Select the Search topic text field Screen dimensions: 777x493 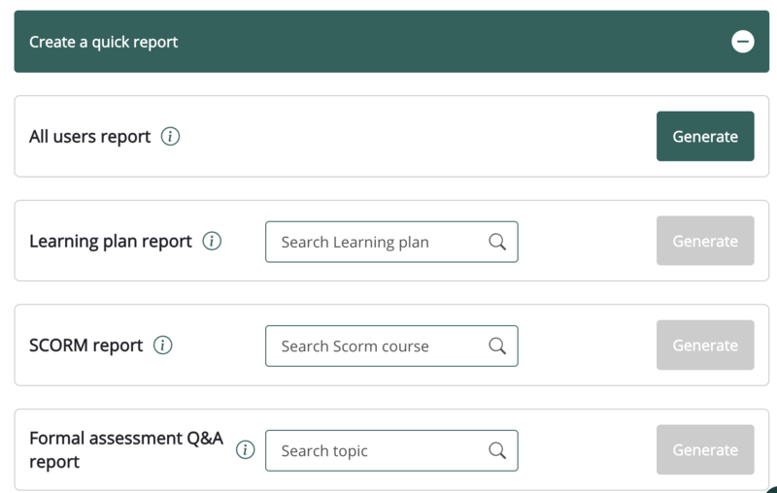[x=379, y=450]
